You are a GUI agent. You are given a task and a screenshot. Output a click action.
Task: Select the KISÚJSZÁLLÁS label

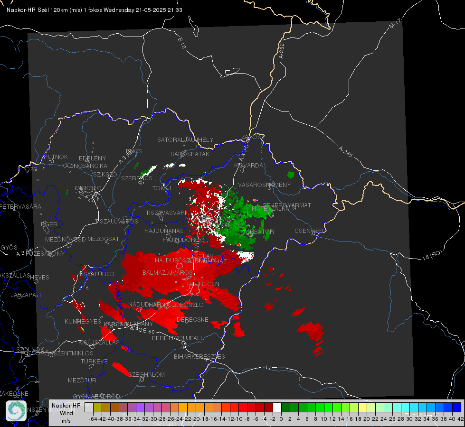(x=99, y=342)
